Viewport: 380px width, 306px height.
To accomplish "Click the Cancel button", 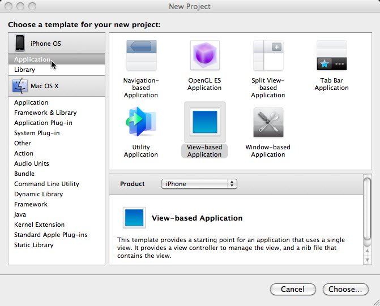I will tap(293, 289).
